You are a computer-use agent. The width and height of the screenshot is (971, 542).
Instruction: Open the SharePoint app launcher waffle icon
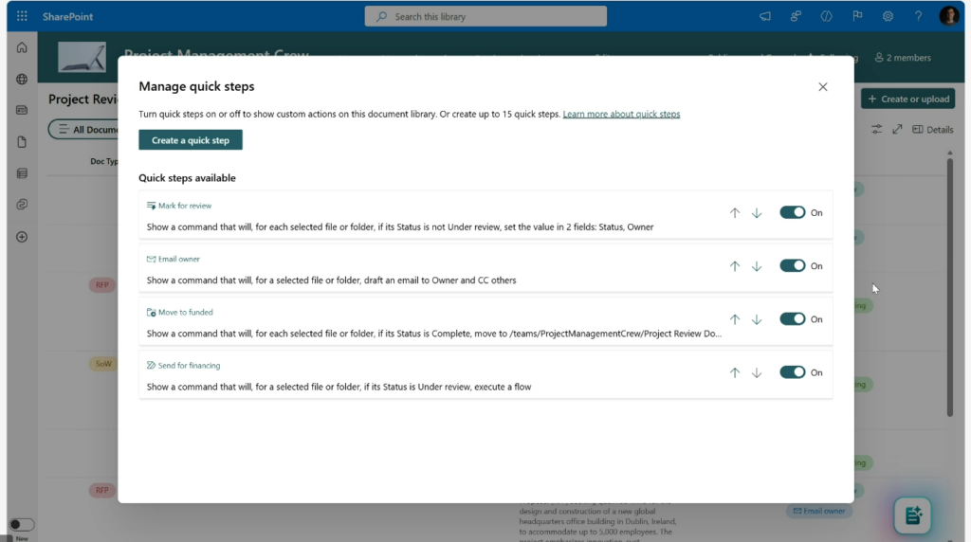coord(22,16)
